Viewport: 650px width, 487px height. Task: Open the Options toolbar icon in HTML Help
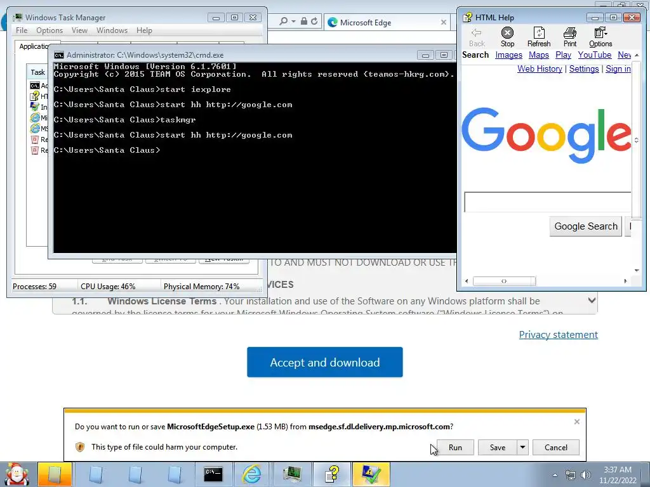point(600,33)
